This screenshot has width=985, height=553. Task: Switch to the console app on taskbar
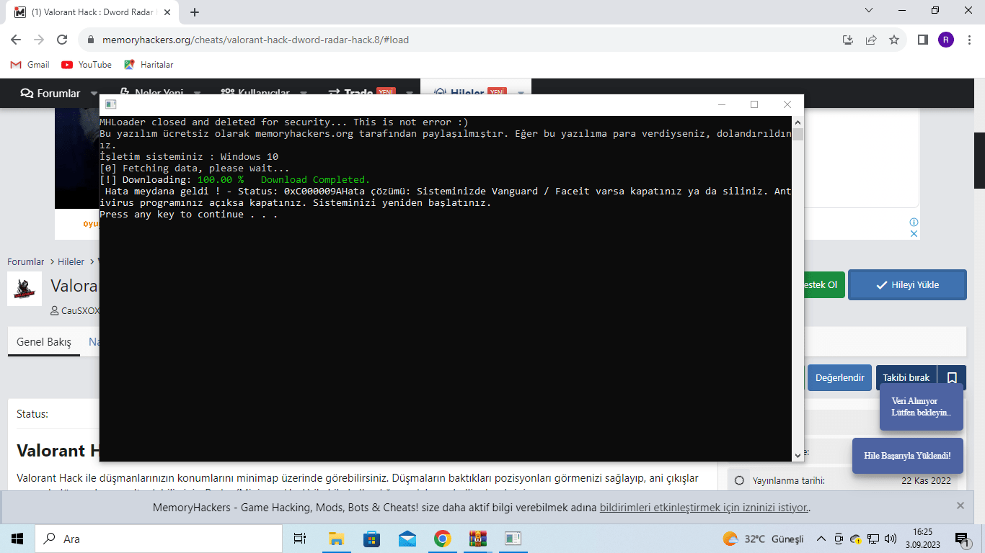pos(513,539)
